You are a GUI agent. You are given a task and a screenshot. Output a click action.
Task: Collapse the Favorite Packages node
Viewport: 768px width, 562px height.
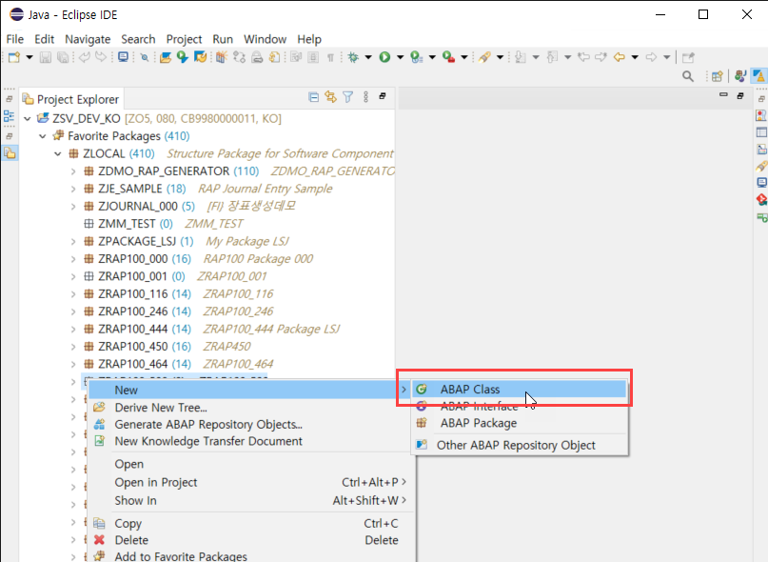point(43,136)
